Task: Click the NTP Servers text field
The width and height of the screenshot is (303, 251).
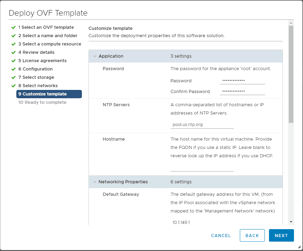Action: point(202,125)
